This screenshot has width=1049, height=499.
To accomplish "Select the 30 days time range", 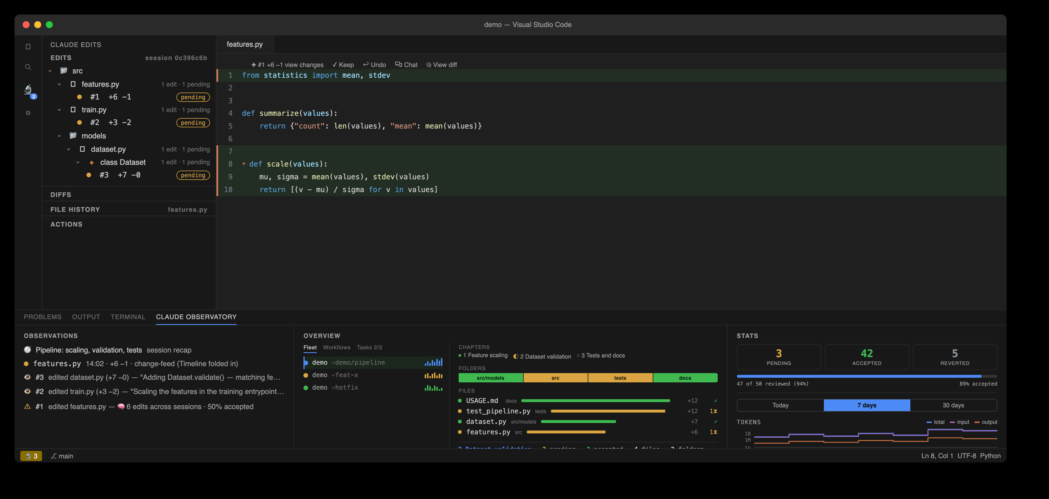I will click(953, 405).
